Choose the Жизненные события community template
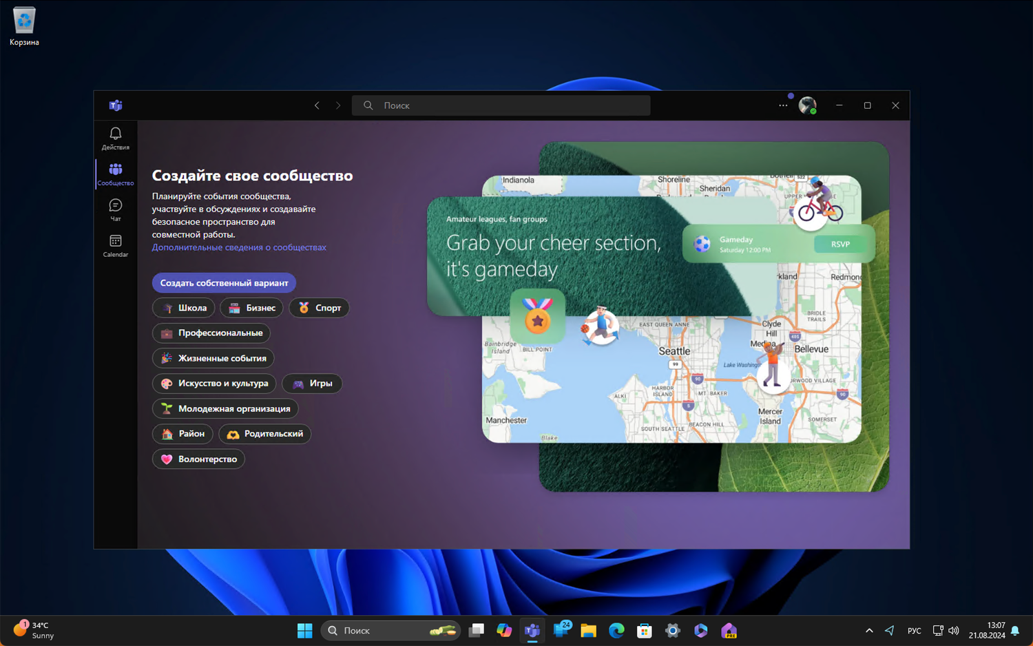Image resolution: width=1033 pixels, height=646 pixels. click(x=213, y=358)
